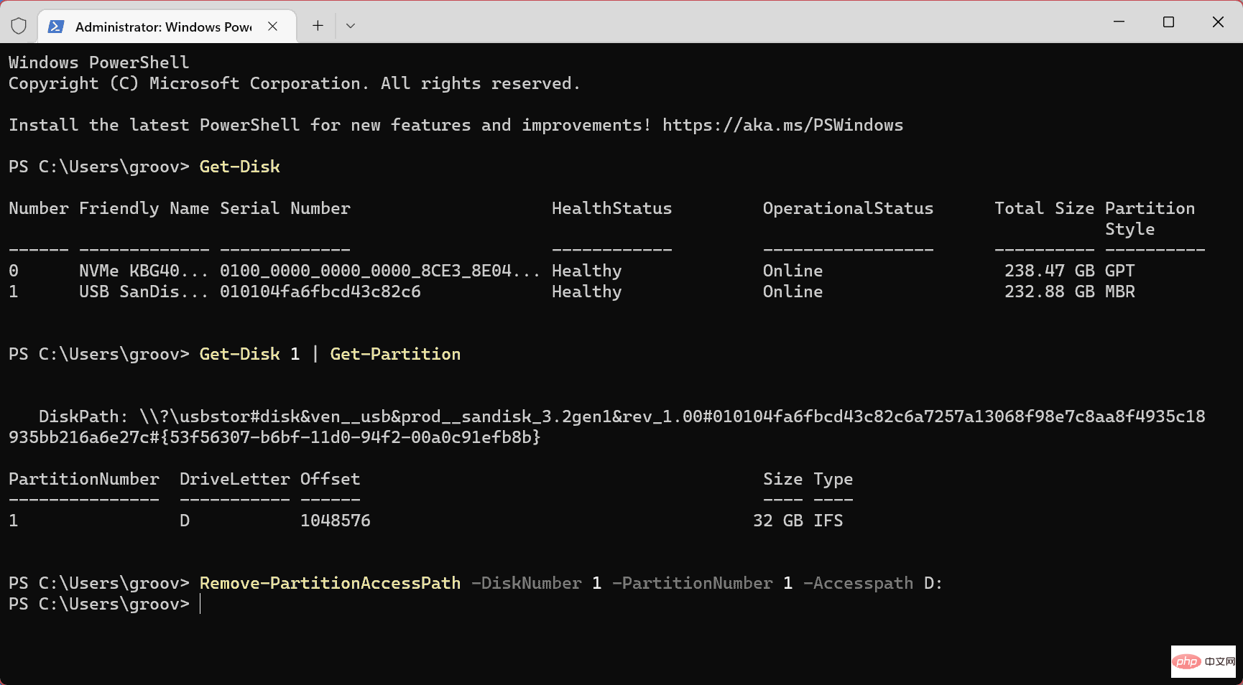This screenshot has height=685, width=1243.
Task: Click the '-Accesspath' parameter text
Action: click(858, 583)
